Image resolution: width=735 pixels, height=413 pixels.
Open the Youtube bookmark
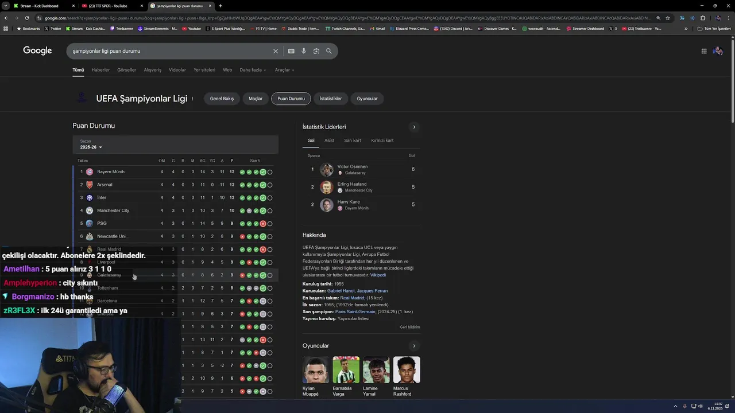click(x=191, y=28)
